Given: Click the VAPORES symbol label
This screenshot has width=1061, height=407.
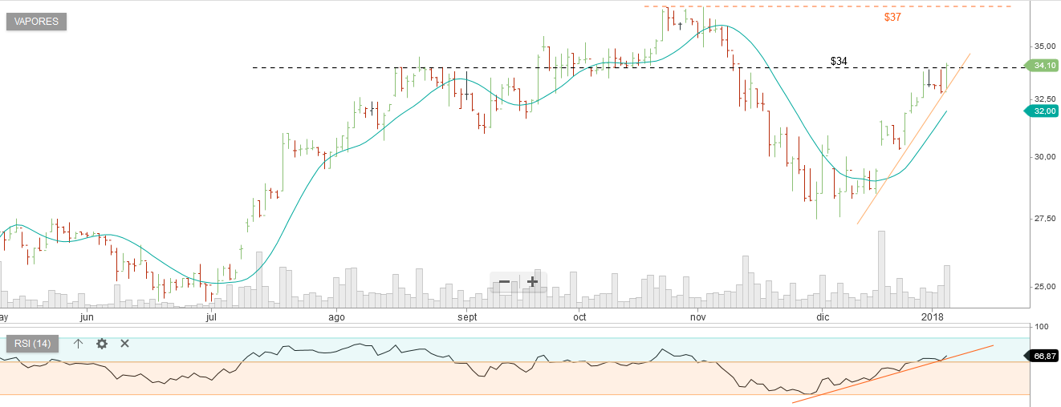Looking at the screenshot, I should (x=36, y=22).
